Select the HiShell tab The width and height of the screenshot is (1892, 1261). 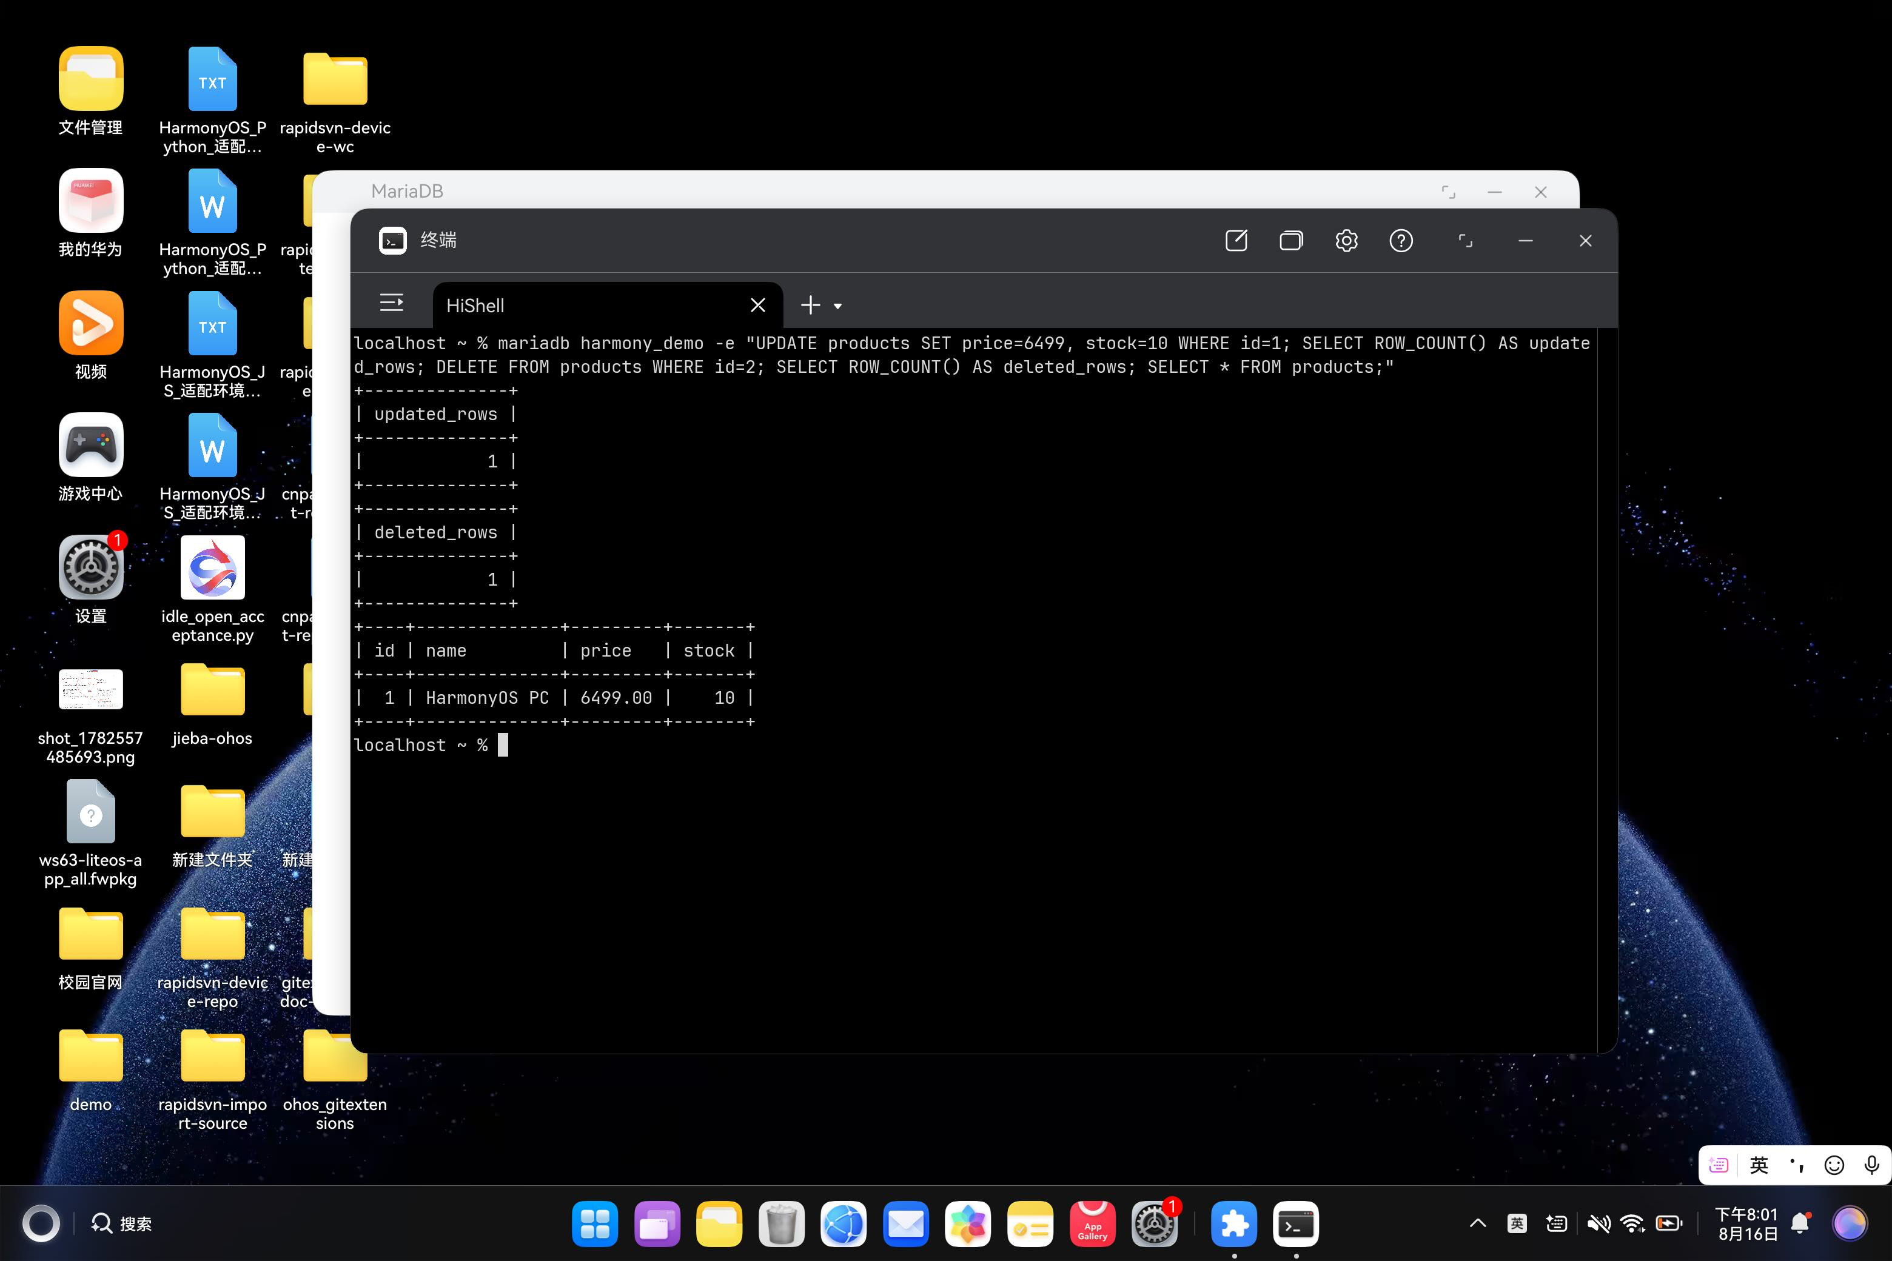[608, 306]
